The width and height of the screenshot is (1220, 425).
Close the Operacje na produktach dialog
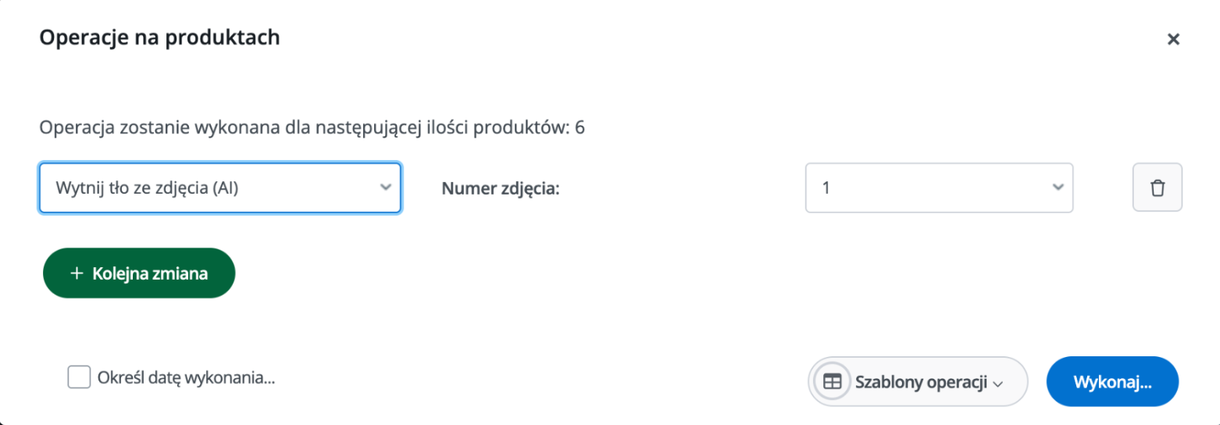click(x=1173, y=39)
